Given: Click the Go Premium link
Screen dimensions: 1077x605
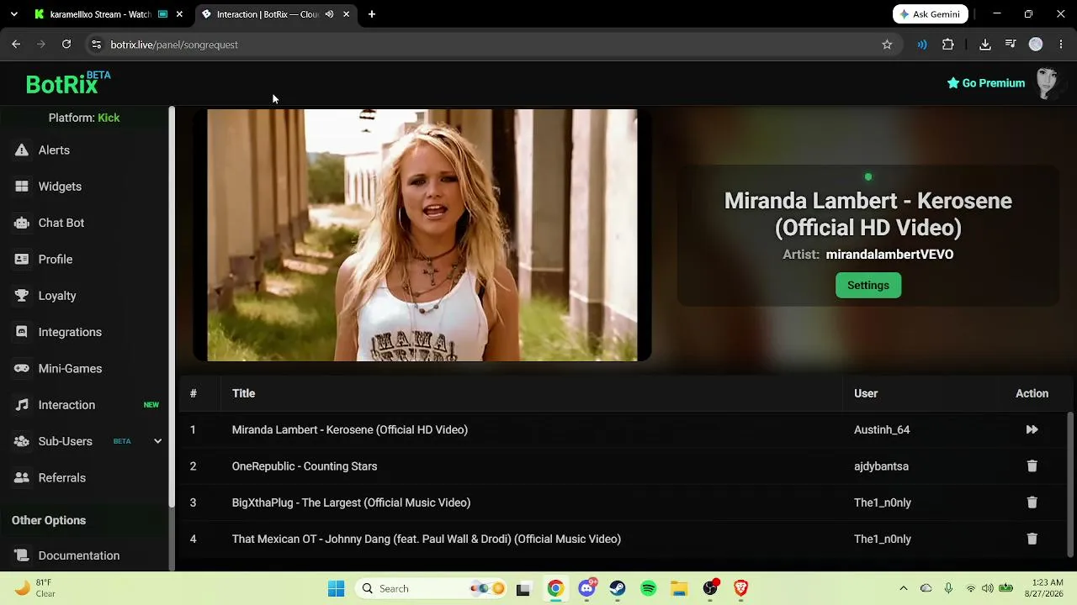Looking at the screenshot, I should 985,83.
